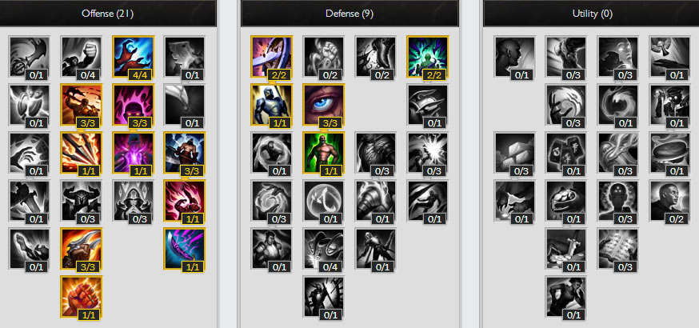Image resolution: width=699 pixels, height=328 pixels.
Task: Select the orange clawed warrior 3/3 mastery
Action: point(81,249)
